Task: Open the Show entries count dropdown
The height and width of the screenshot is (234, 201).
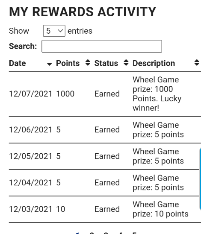Action: click(x=54, y=31)
